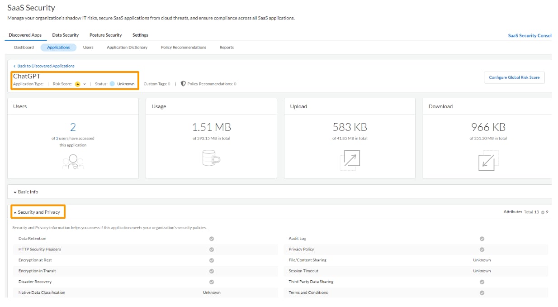Click the attributes total check icon
The height and width of the screenshot is (307, 558).
pos(543,212)
